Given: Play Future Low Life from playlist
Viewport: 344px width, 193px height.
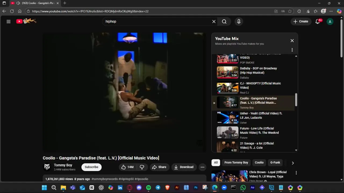Looking at the screenshot, I should 253,132.
